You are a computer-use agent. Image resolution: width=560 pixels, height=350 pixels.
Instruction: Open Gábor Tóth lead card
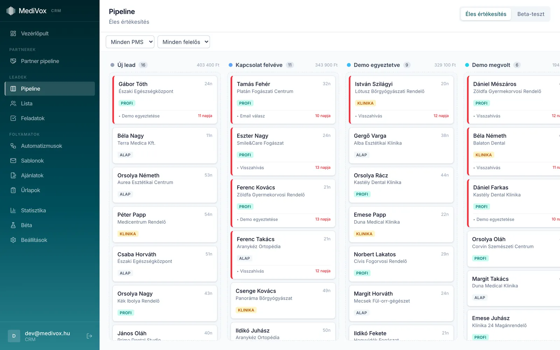[165, 100]
